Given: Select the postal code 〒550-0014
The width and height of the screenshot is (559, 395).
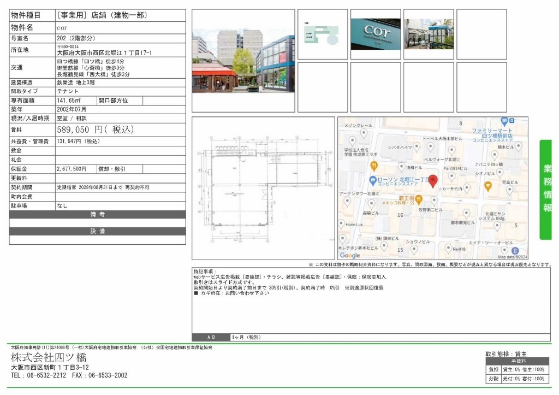Looking at the screenshot, I should point(68,47).
